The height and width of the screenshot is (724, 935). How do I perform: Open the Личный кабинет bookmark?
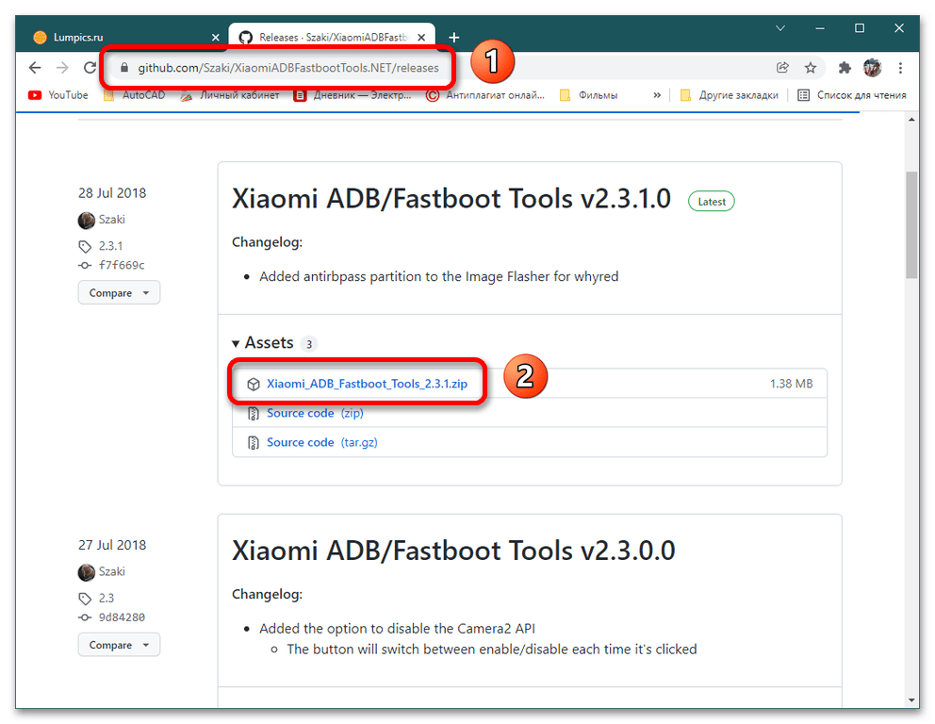click(230, 95)
